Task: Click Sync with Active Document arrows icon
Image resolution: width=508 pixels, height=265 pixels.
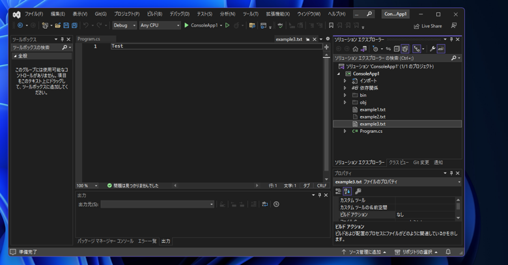Action: pos(388,49)
